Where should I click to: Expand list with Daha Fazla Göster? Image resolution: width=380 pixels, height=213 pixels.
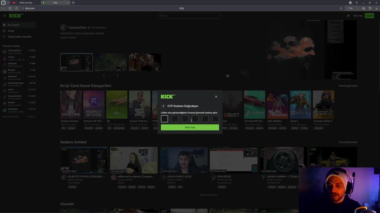click(10, 117)
